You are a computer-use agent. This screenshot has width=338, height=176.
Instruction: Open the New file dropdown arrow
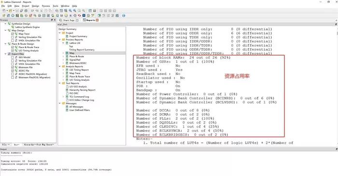[7, 11]
